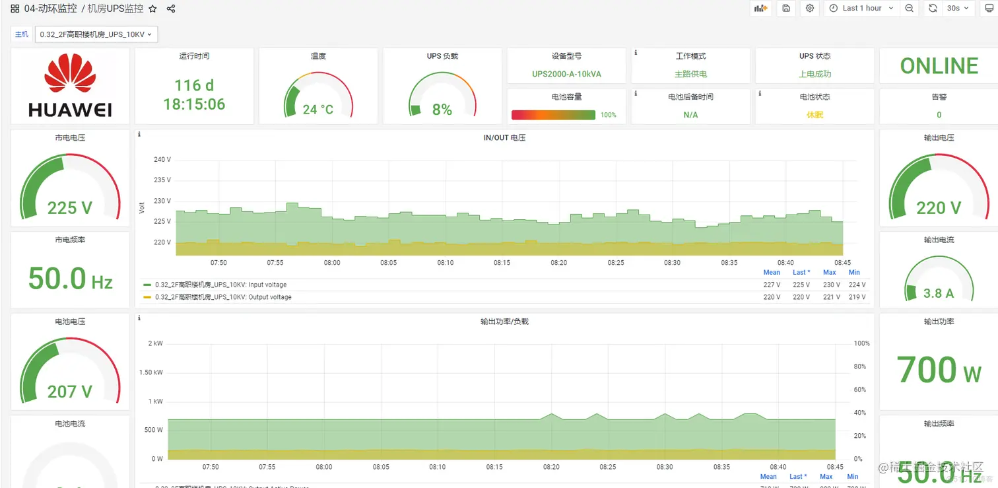
Task: Open the 运行时间 panel title menu
Action: pyautogui.click(x=194, y=56)
